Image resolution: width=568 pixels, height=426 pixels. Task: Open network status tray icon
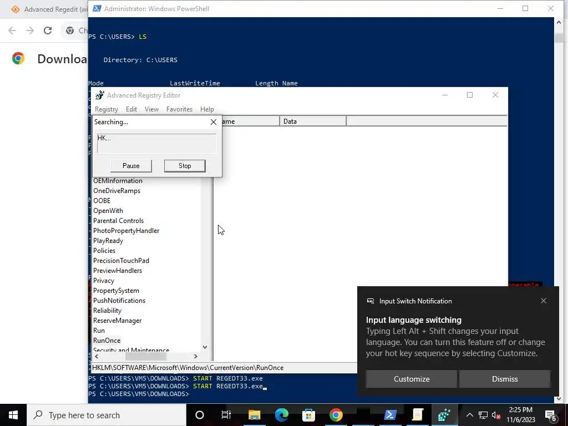coord(483,415)
